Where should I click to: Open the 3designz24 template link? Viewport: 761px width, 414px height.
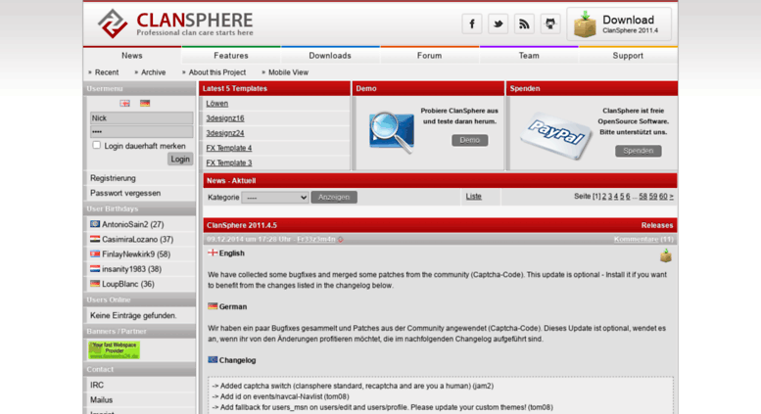click(x=225, y=133)
